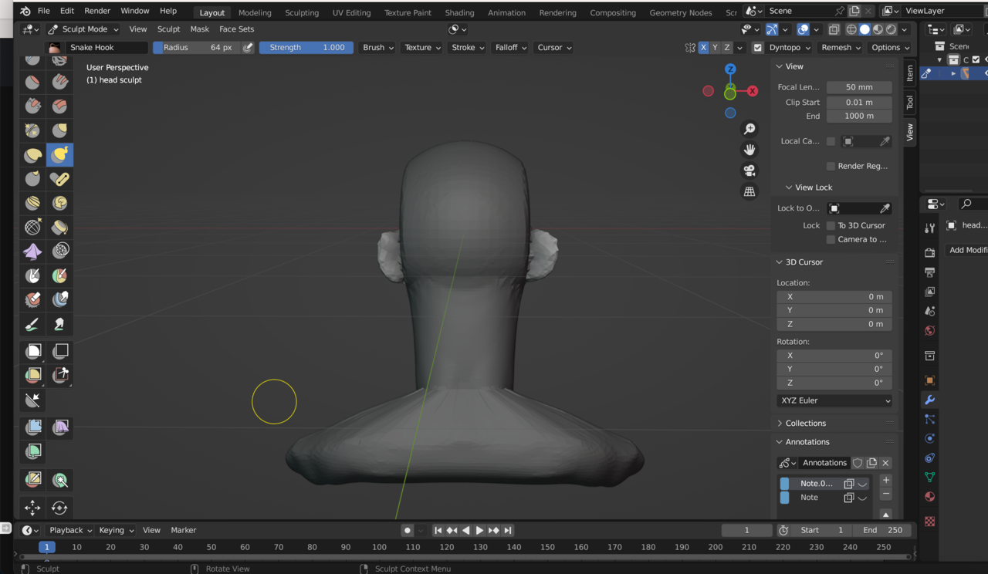Check Lock To 3D Cursor option

(x=831, y=225)
